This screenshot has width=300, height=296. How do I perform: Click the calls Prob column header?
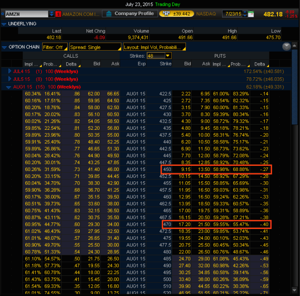pyautogui.click(x=52, y=64)
